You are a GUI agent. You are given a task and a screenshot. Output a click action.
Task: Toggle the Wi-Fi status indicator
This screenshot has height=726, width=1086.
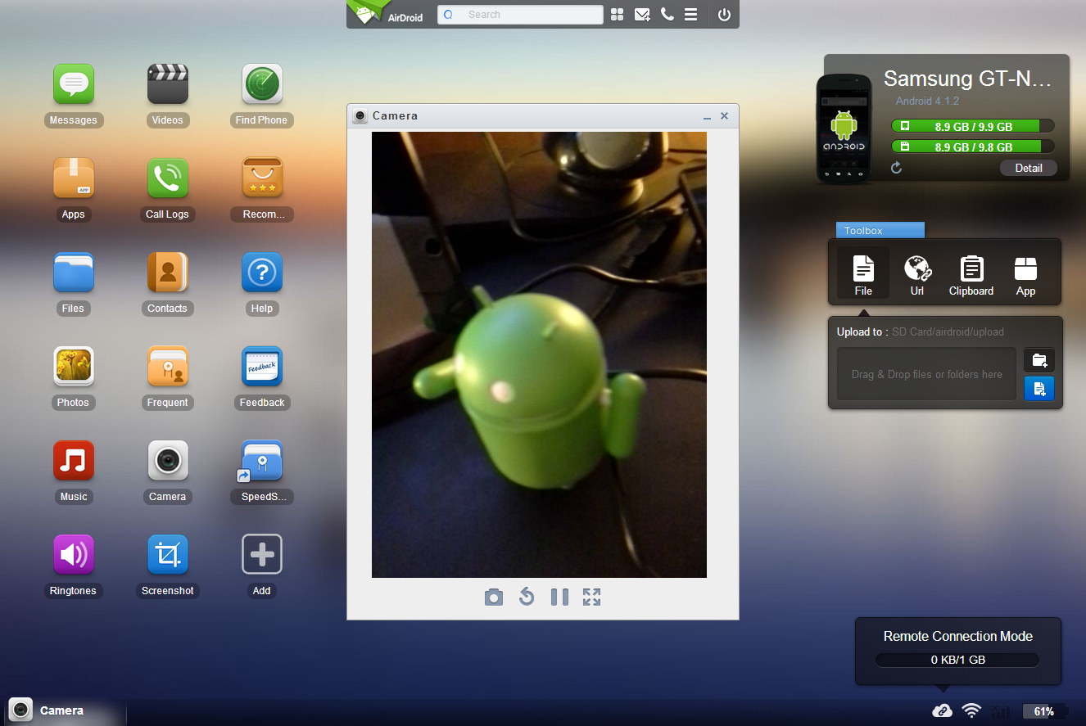click(971, 711)
